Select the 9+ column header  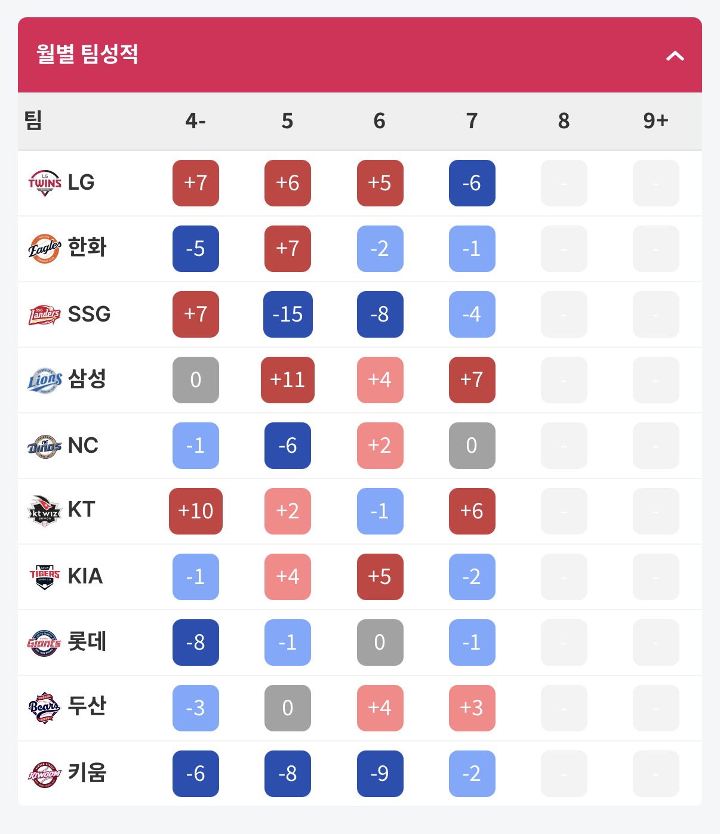pos(656,121)
